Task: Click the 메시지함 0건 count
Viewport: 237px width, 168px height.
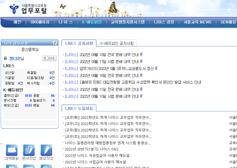Action: 52,83
